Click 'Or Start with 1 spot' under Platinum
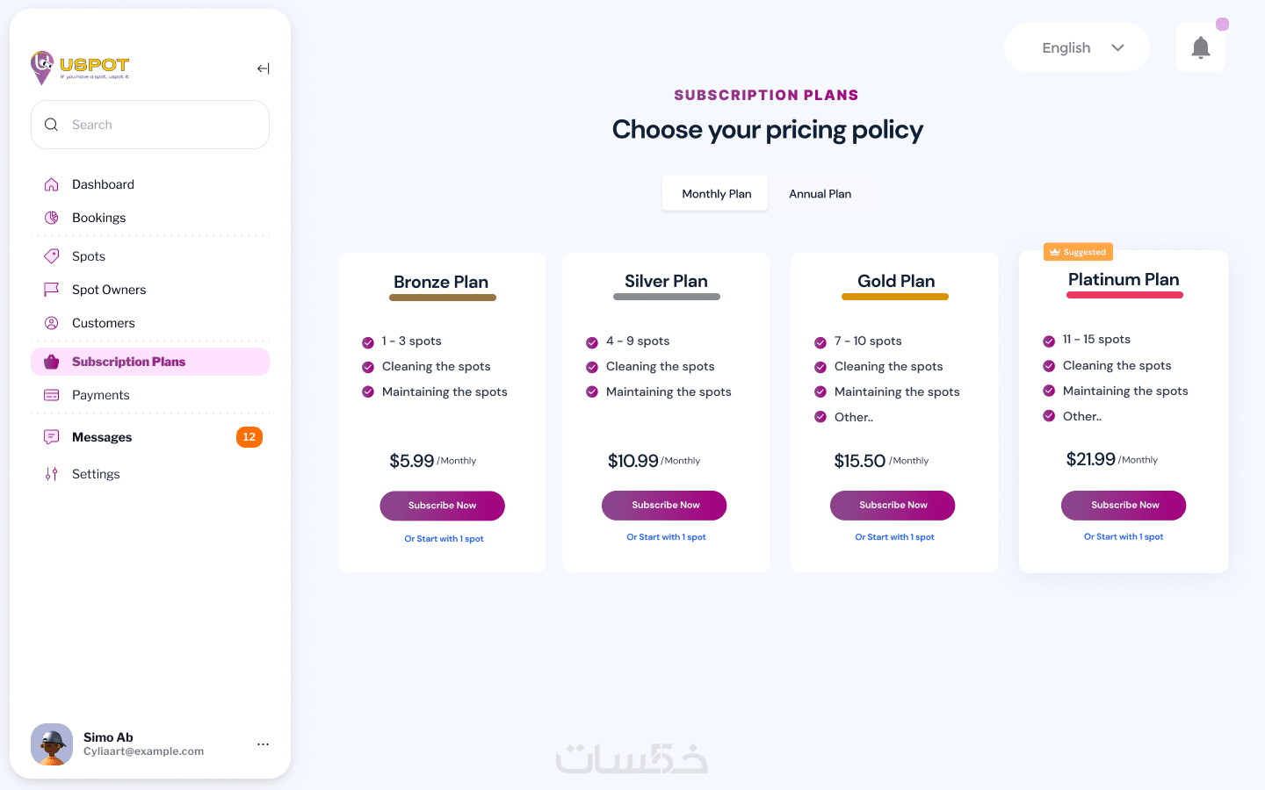This screenshot has height=790, width=1265. (1123, 536)
